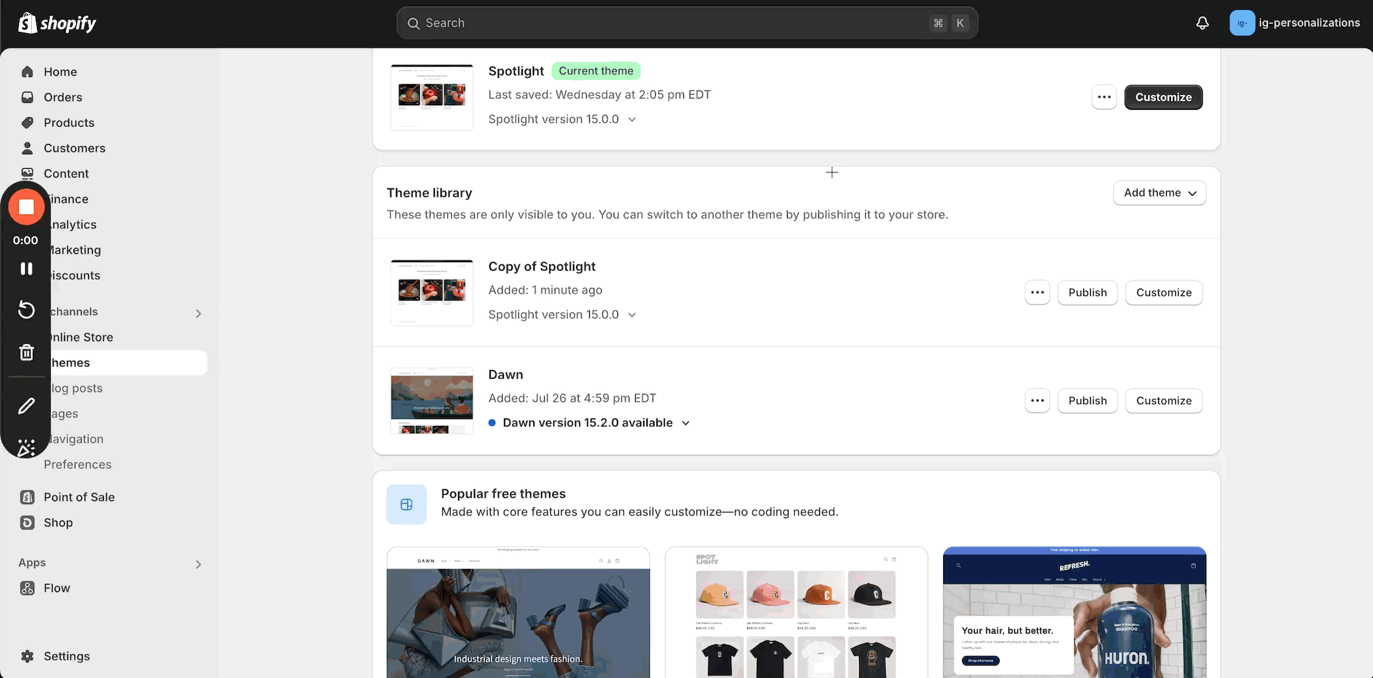The width and height of the screenshot is (1373, 678).
Task: Customize the current Spotlight theme
Action: tap(1163, 97)
